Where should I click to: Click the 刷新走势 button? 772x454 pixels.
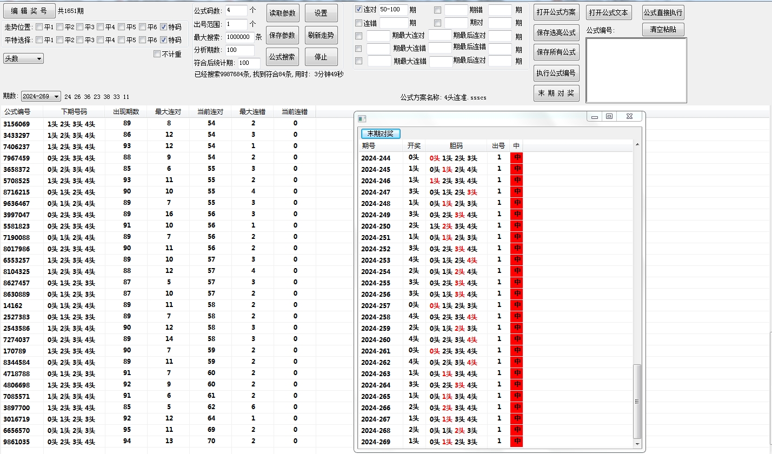click(321, 35)
